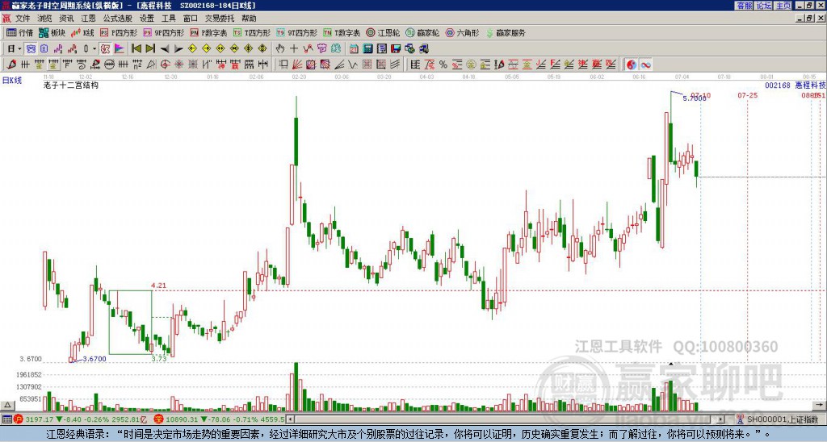The image size is (827, 442).
Task: Select the percent % retracement tool
Action: tap(443, 65)
